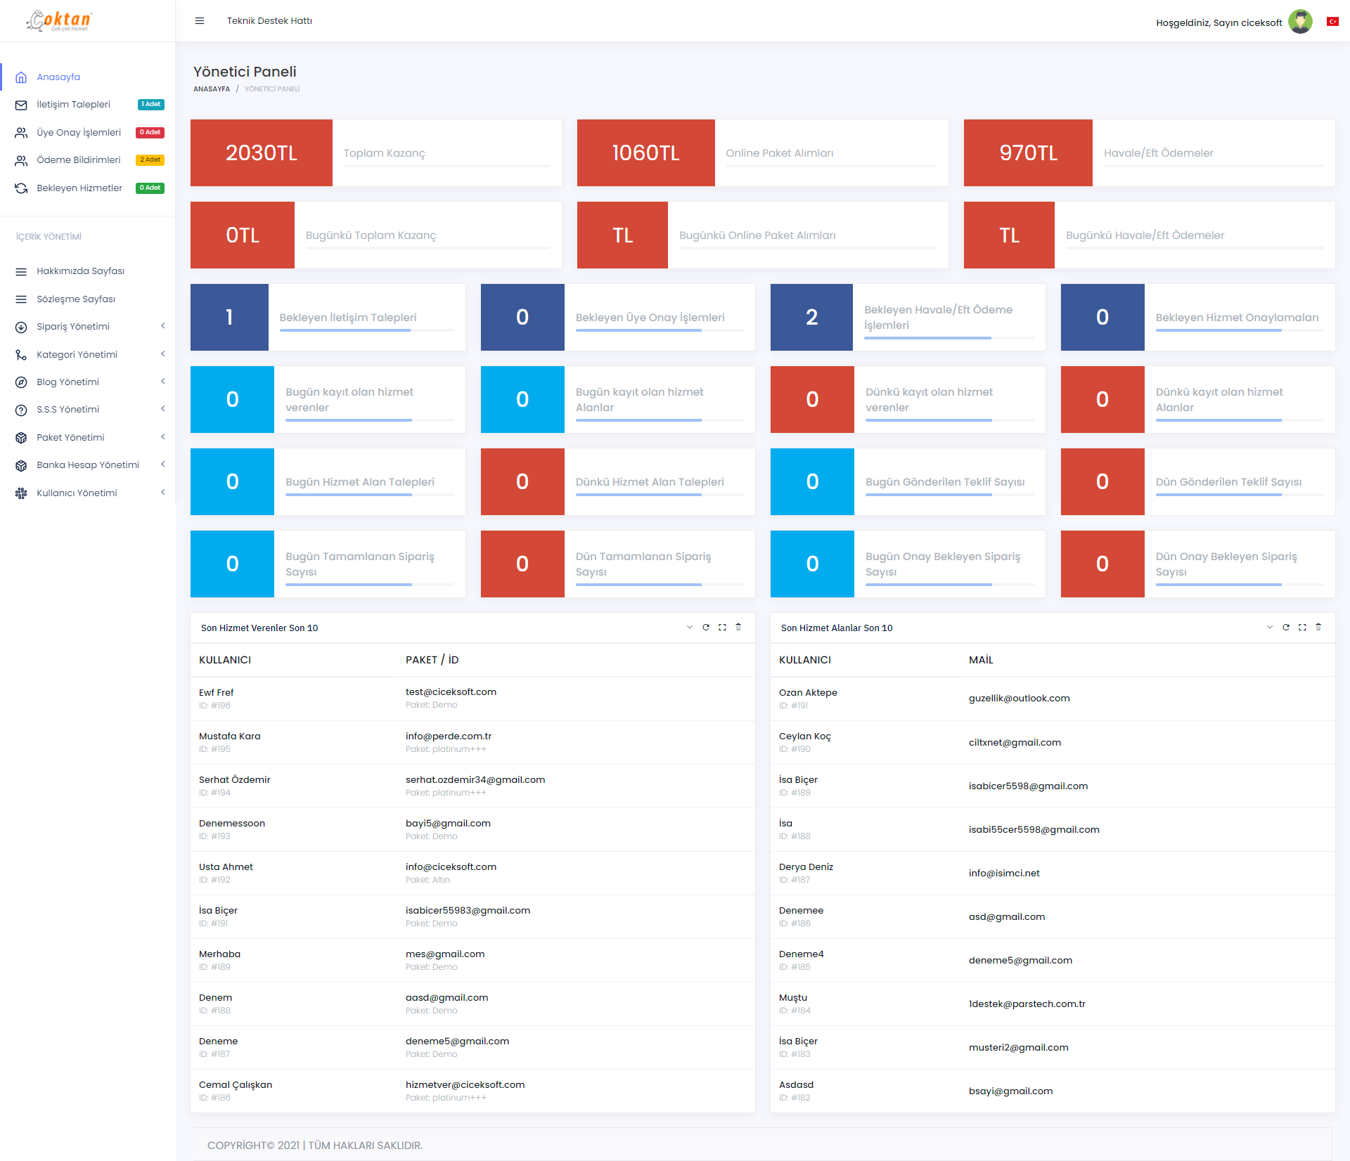Click the Anasayfa home icon
Viewport: 1350px width, 1161px height.
(x=21, y=77)
